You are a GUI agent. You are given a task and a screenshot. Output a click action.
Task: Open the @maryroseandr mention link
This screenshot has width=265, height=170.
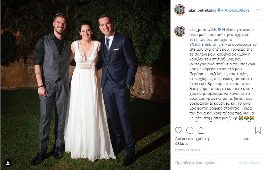(x=240, y=30)
